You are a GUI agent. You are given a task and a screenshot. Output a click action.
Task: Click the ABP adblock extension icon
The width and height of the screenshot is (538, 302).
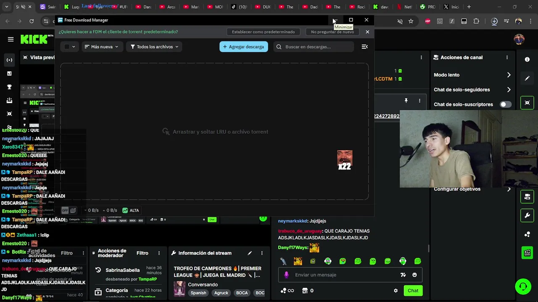click(427, 21)
